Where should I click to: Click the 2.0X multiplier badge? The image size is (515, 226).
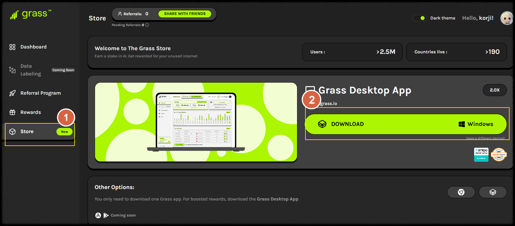point(495,90)
